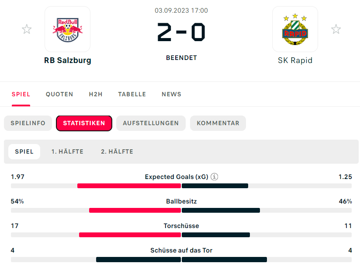View the Aufstellungen lineups

pos(151,123)
